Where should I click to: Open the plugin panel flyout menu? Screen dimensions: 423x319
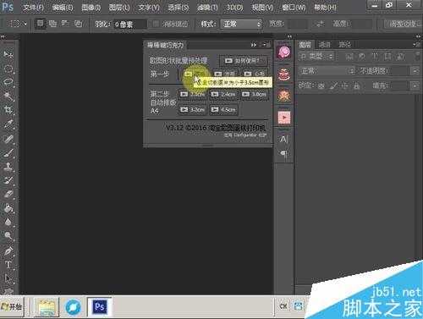[x=266, y=45]
